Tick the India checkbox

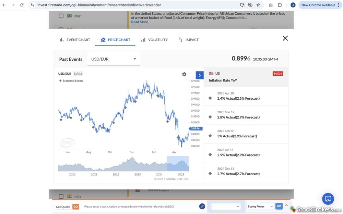pos(61,197)
